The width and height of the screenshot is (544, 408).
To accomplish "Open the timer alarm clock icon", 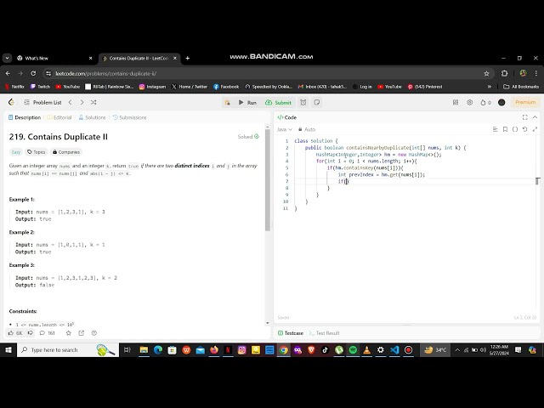I will (x=303, y=102).
